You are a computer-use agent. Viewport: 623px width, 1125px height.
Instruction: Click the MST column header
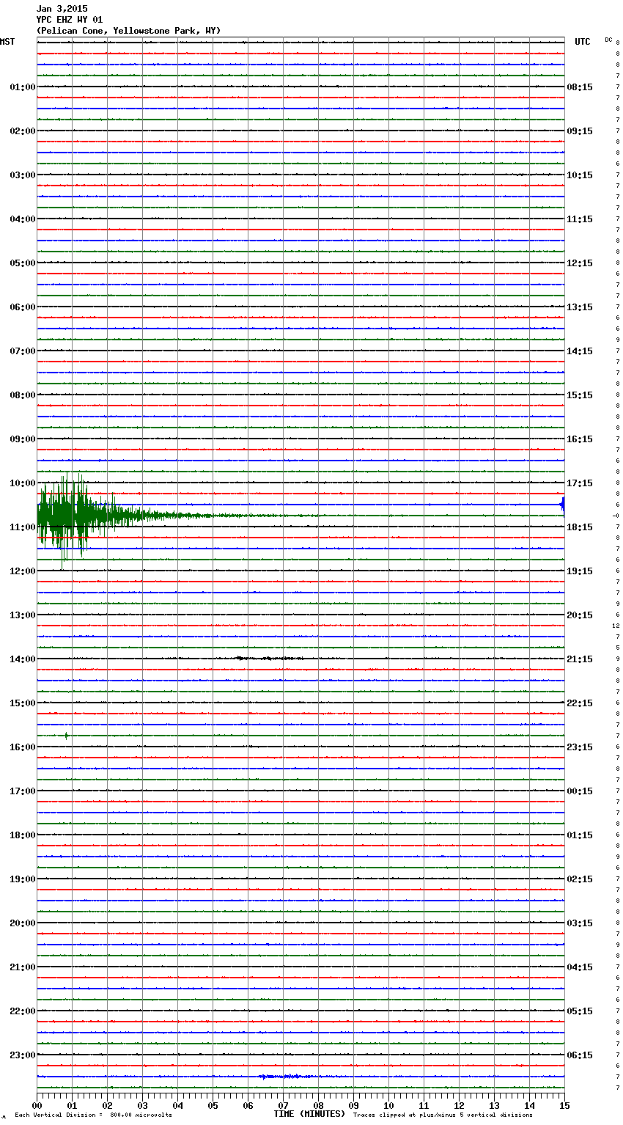point(7,42)
